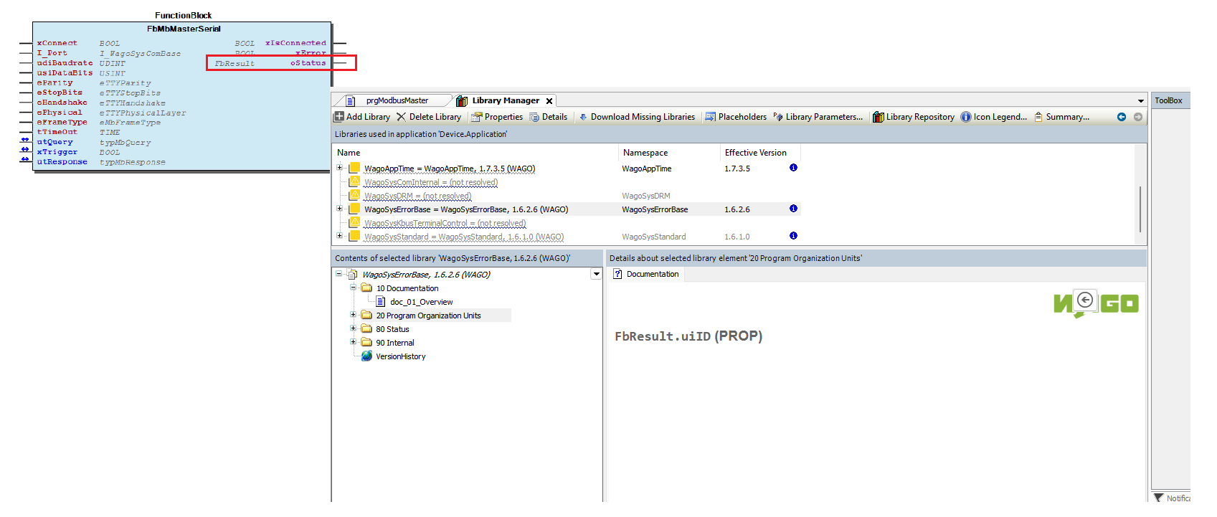Expand the WagoSysStandard library row

[339, 236]
